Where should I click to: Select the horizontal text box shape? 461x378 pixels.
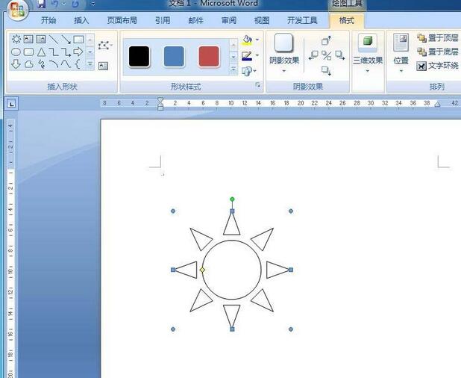[28, 39]
